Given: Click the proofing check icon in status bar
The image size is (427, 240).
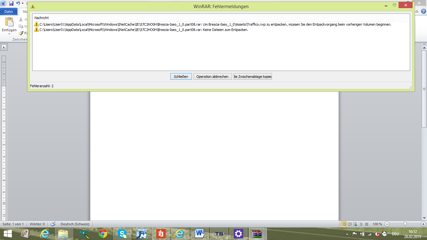Looking at the screenshot, I should pyautogui.click(x=53, y=224).
